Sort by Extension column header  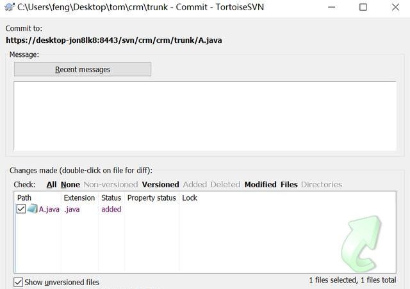click(79, 198)
